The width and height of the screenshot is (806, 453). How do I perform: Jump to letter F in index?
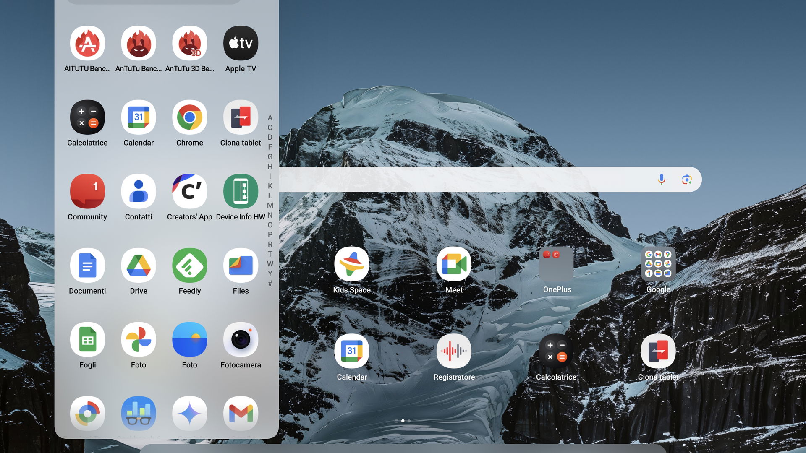tap(270, 147)
